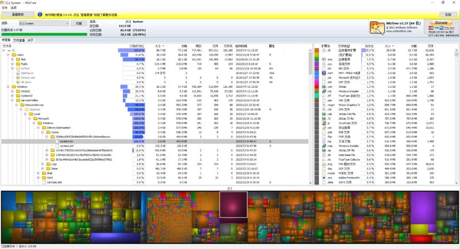Select the System32 folder icon

click(18, 96)
